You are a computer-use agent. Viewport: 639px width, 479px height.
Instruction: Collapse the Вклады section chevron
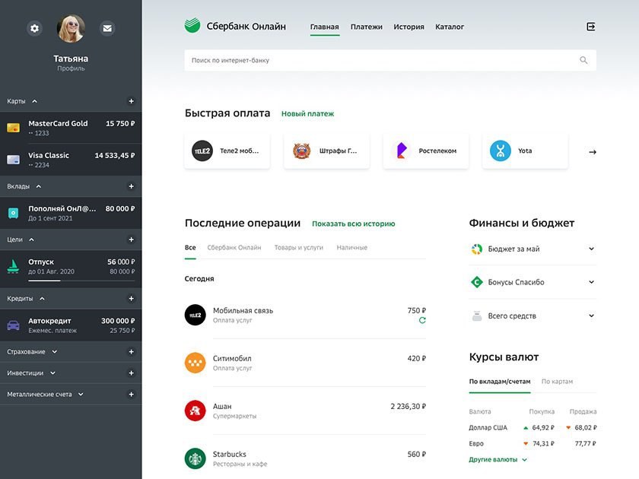(x=39, y=186)
